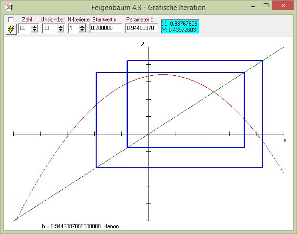Click the cyan X/Y coordinate readout
The image size is (297, 234).
pos(180,27)
